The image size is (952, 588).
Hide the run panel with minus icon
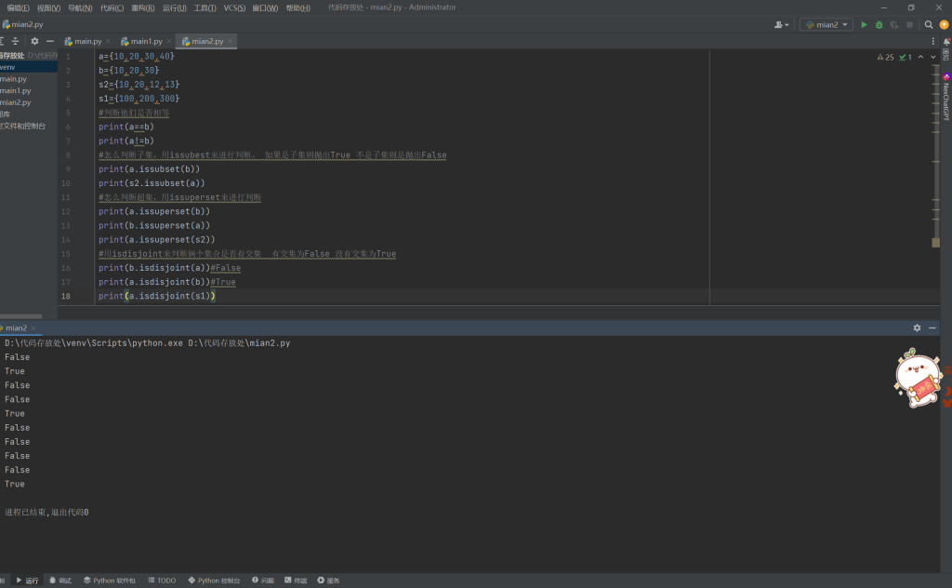(932, 328)
